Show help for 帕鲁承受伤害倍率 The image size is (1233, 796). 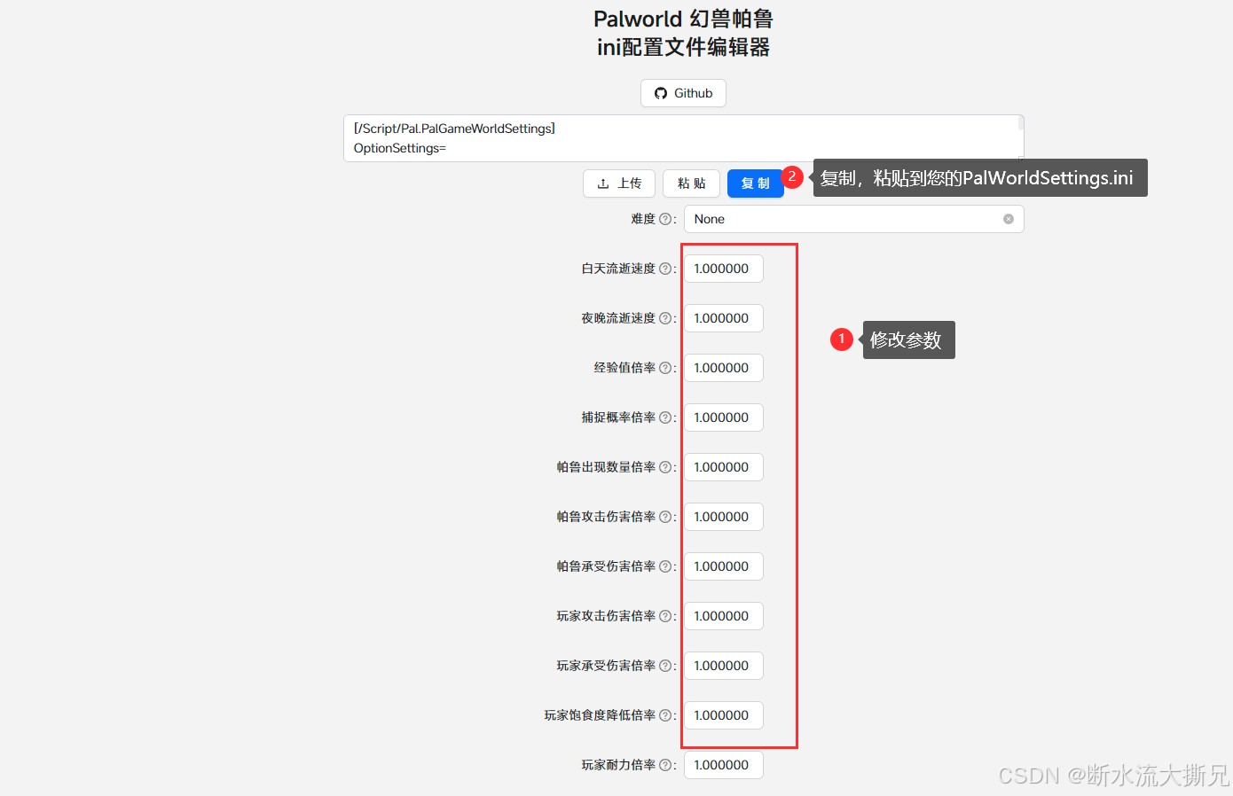665,566
